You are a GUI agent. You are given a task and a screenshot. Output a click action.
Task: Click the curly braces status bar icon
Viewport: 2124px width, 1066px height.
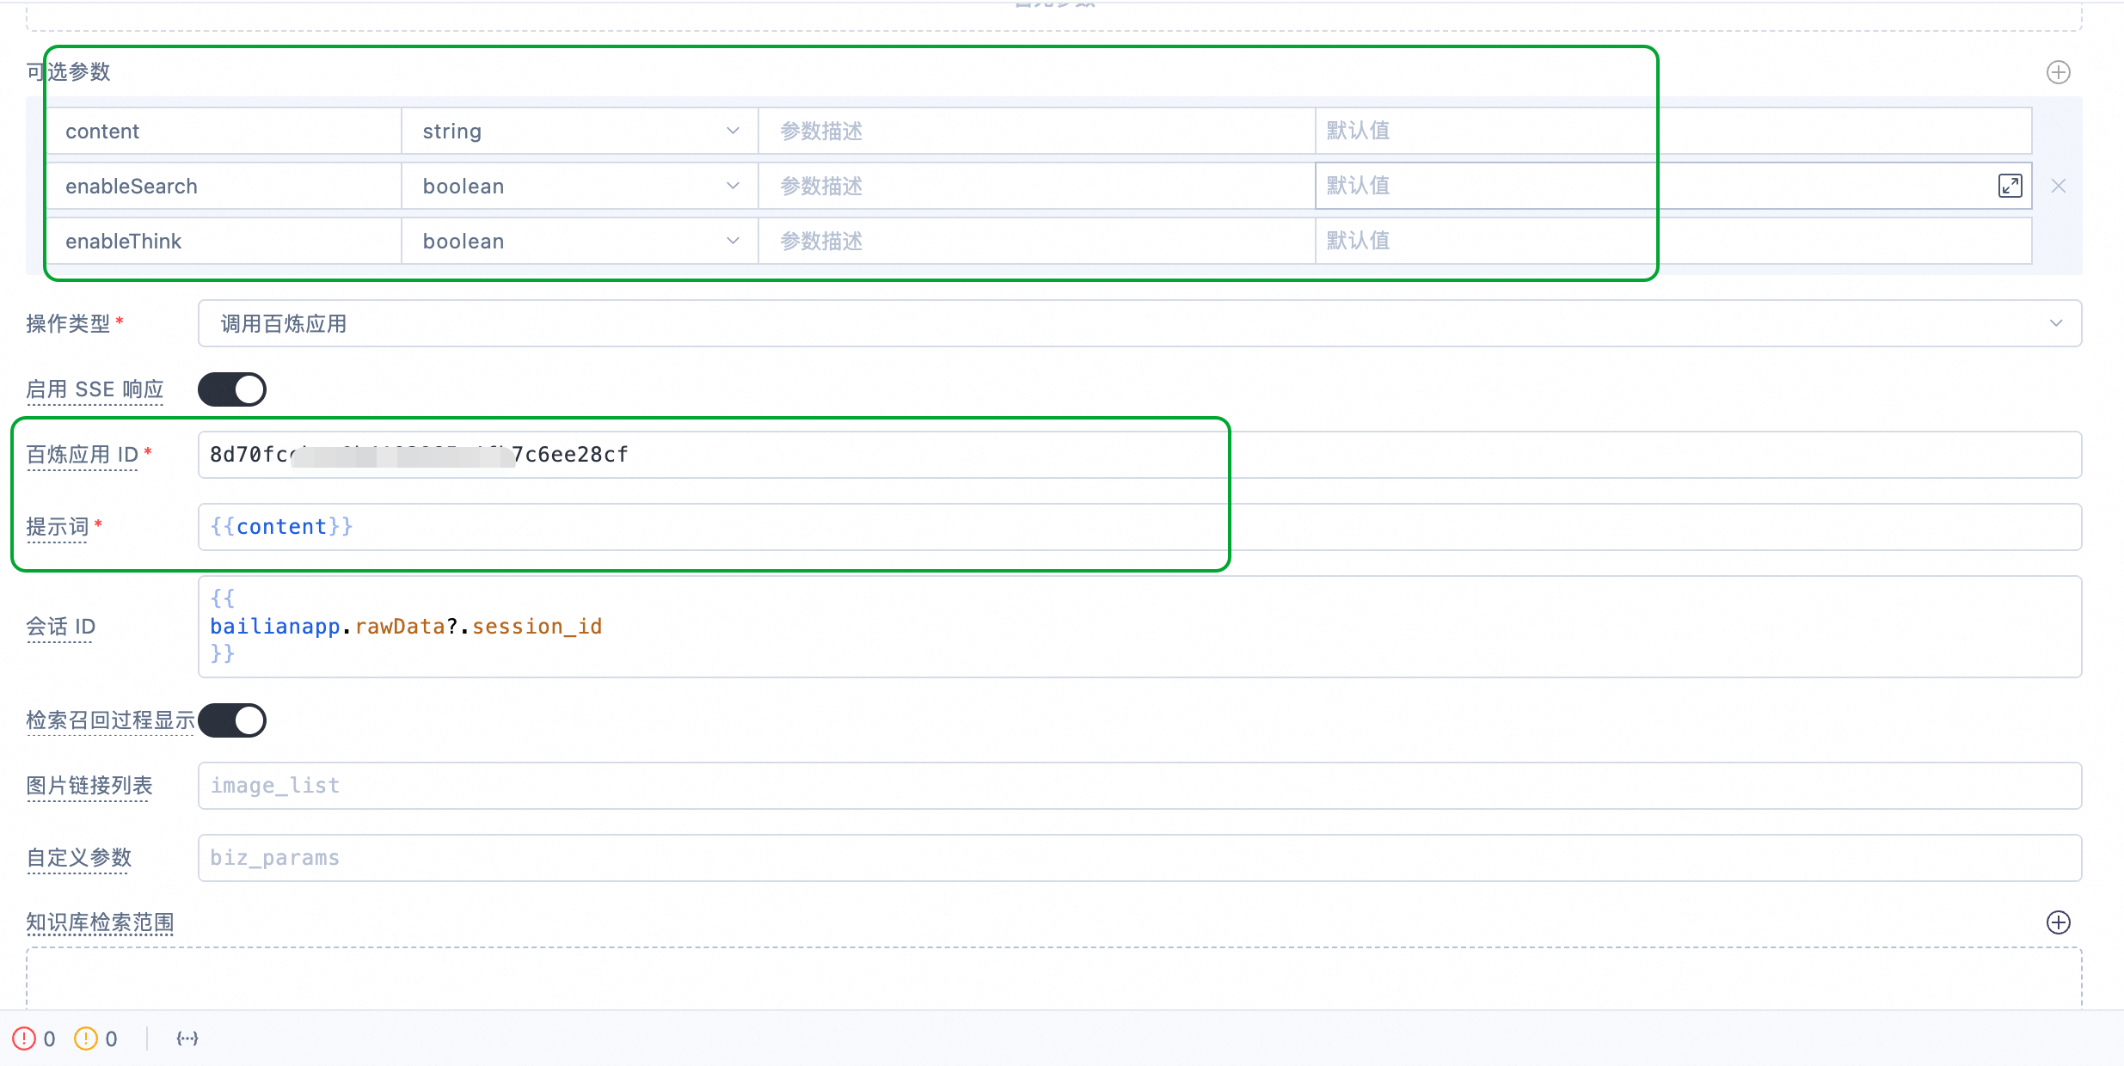[x=187, y=1038]
